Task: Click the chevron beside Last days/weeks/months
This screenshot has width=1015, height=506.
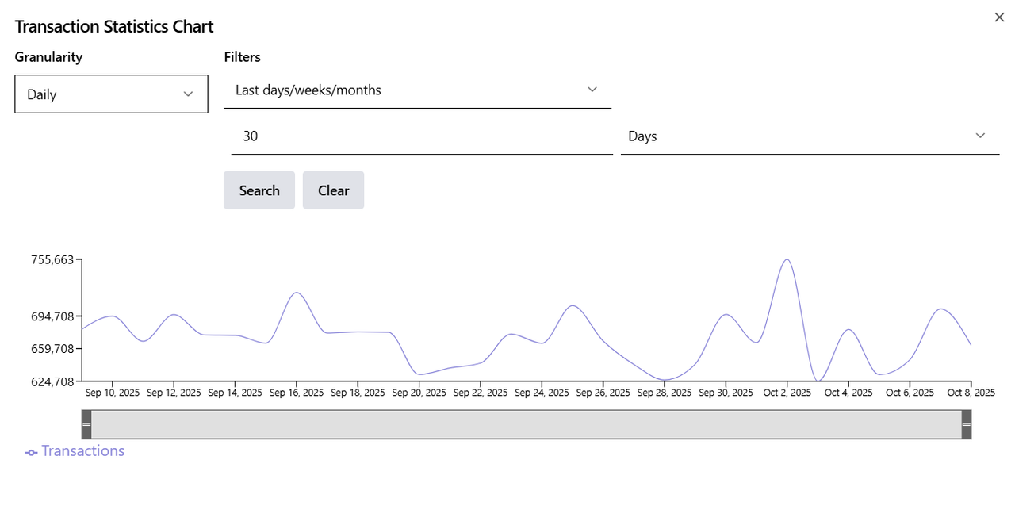Action: coord(592,90)
